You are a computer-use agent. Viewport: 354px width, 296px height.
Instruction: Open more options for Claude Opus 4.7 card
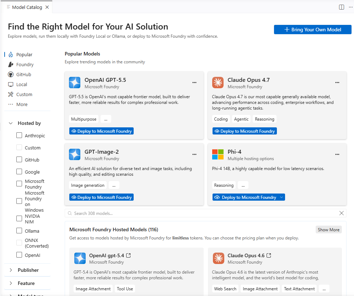(337, 83)
